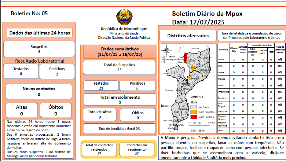Click the 'Total em isolamento 8' box
This screenshot has width=286, height=161.
click(x=120, y=100)
